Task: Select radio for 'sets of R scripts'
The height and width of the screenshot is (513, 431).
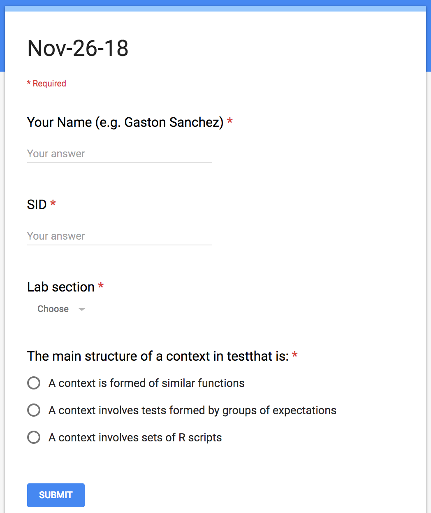Action: coord(34,437)
